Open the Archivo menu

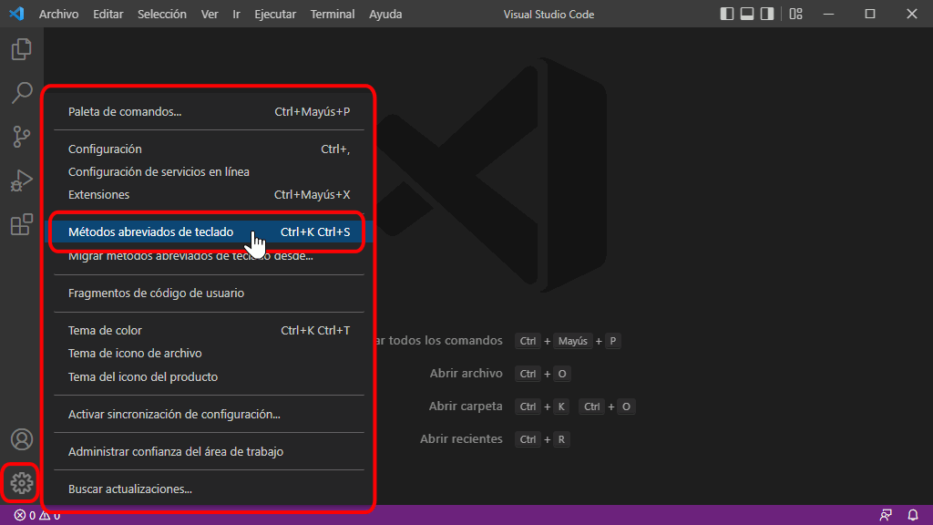tap(59, 14)
